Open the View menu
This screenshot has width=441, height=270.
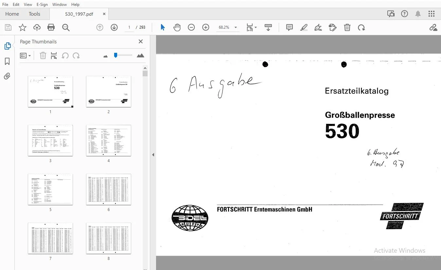[x=28, y=5]
